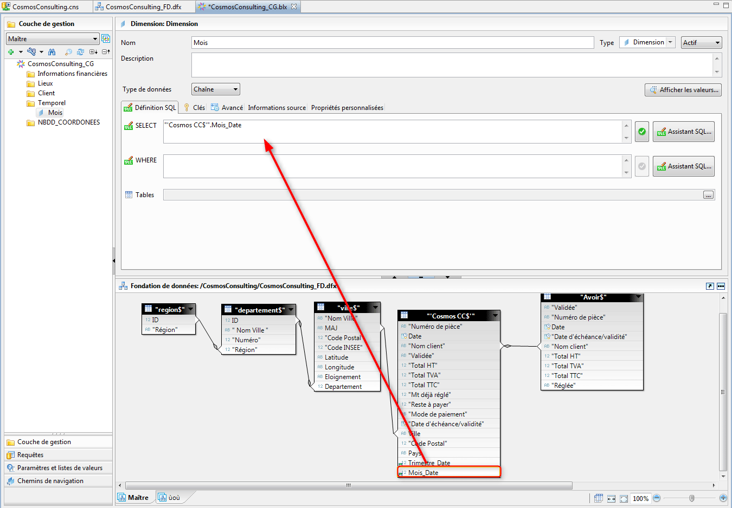The height and width of the screenshot is (508, 732).
Task: Click the WHERE expression field
Action: pyautogui.click(x=393, y=166)
